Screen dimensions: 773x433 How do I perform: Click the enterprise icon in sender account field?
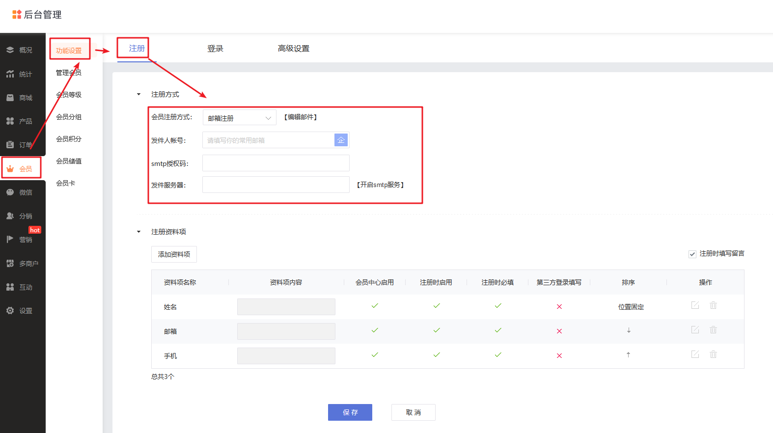(341, 140)
